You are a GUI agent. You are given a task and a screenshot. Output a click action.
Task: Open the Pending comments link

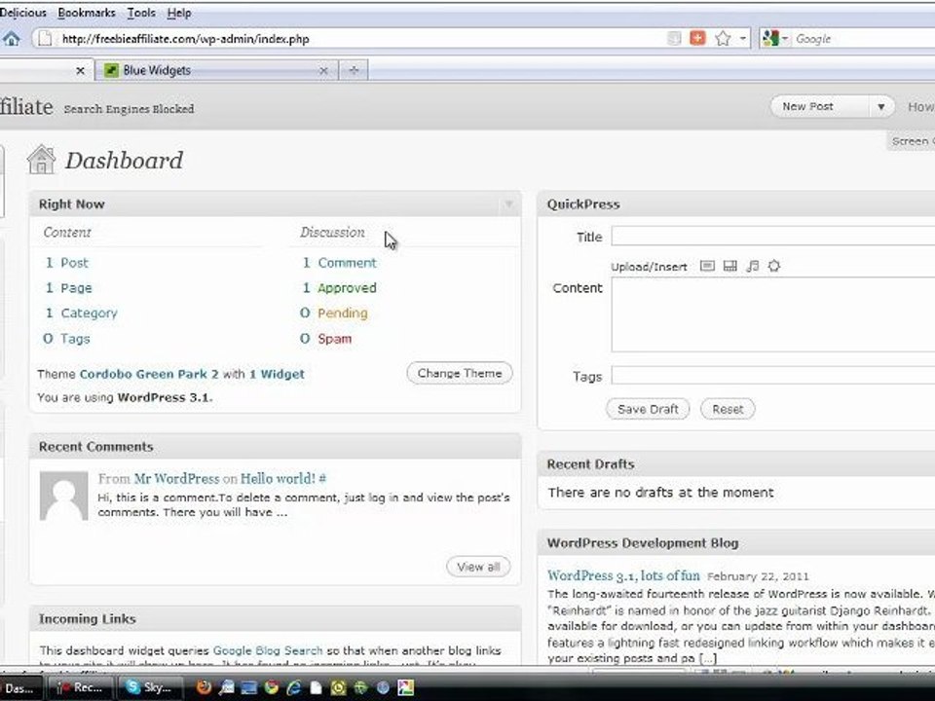[x=342, y=313]
